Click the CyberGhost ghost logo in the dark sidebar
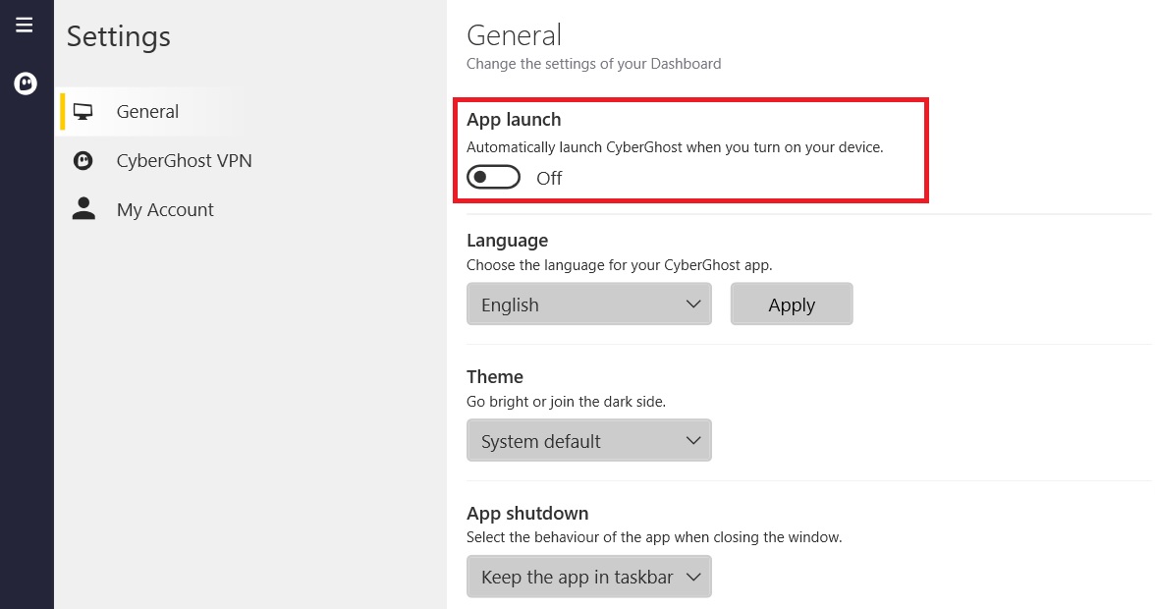Screen dimensions: 1155x609 click(25, 83)
